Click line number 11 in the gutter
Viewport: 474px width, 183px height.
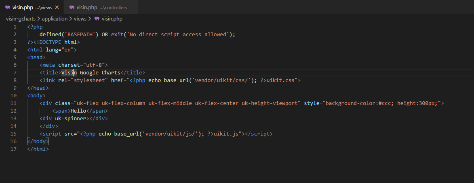(x=14, y=103)
